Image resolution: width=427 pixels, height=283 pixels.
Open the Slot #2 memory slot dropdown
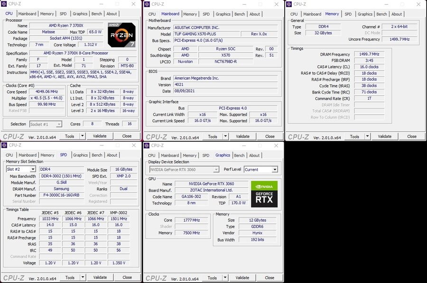(x=21, y=169)
